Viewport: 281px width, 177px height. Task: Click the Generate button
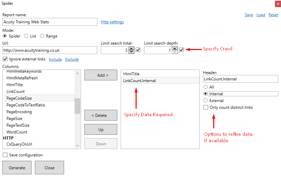pos(17,168)
